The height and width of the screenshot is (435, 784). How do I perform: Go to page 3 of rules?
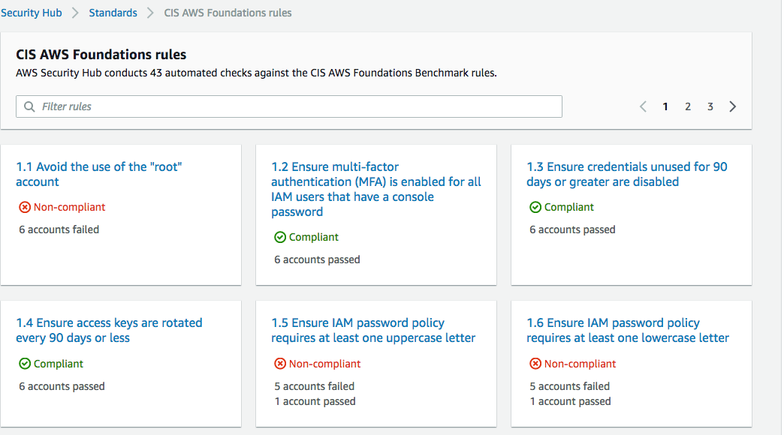coord(710,106)
